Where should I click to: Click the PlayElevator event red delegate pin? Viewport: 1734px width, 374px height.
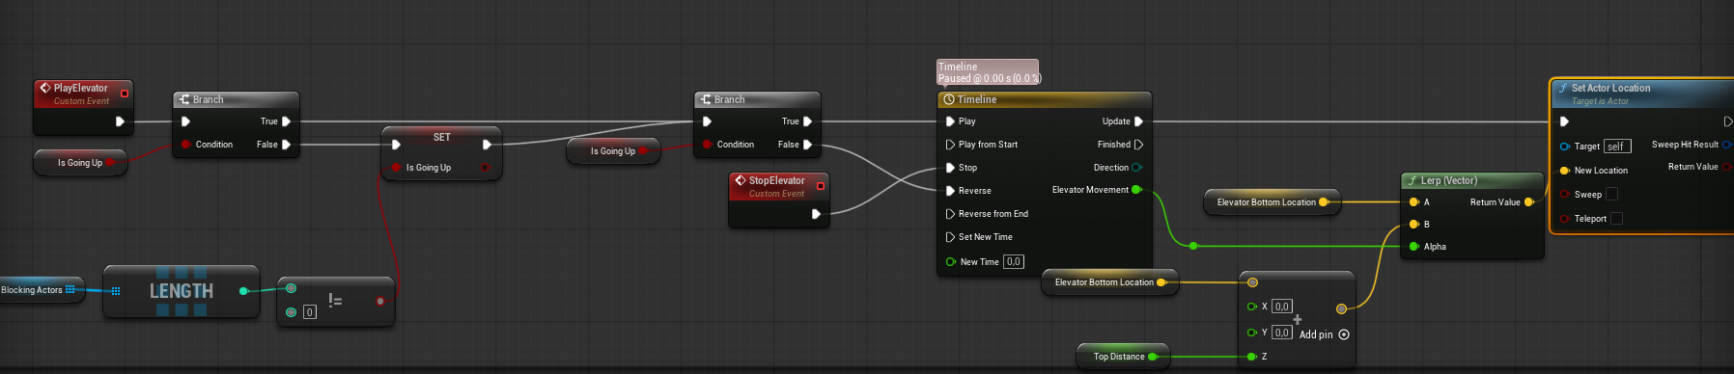point(125,93)
